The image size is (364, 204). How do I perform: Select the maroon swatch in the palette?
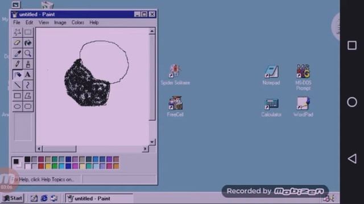[41, 159]
